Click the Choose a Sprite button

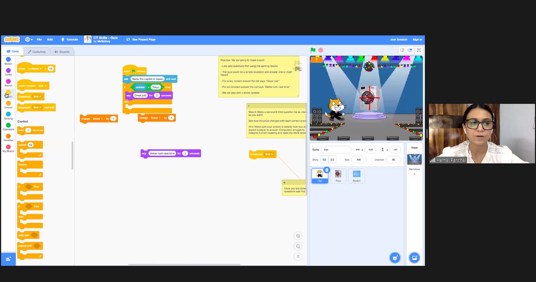(394, 257)
